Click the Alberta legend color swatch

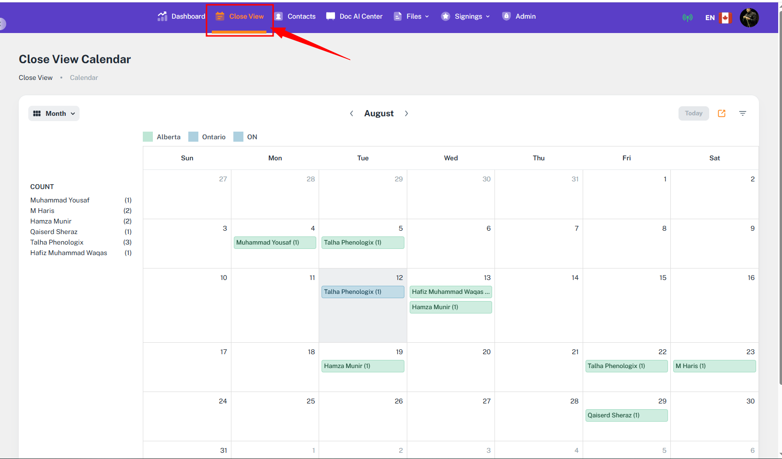148,137
